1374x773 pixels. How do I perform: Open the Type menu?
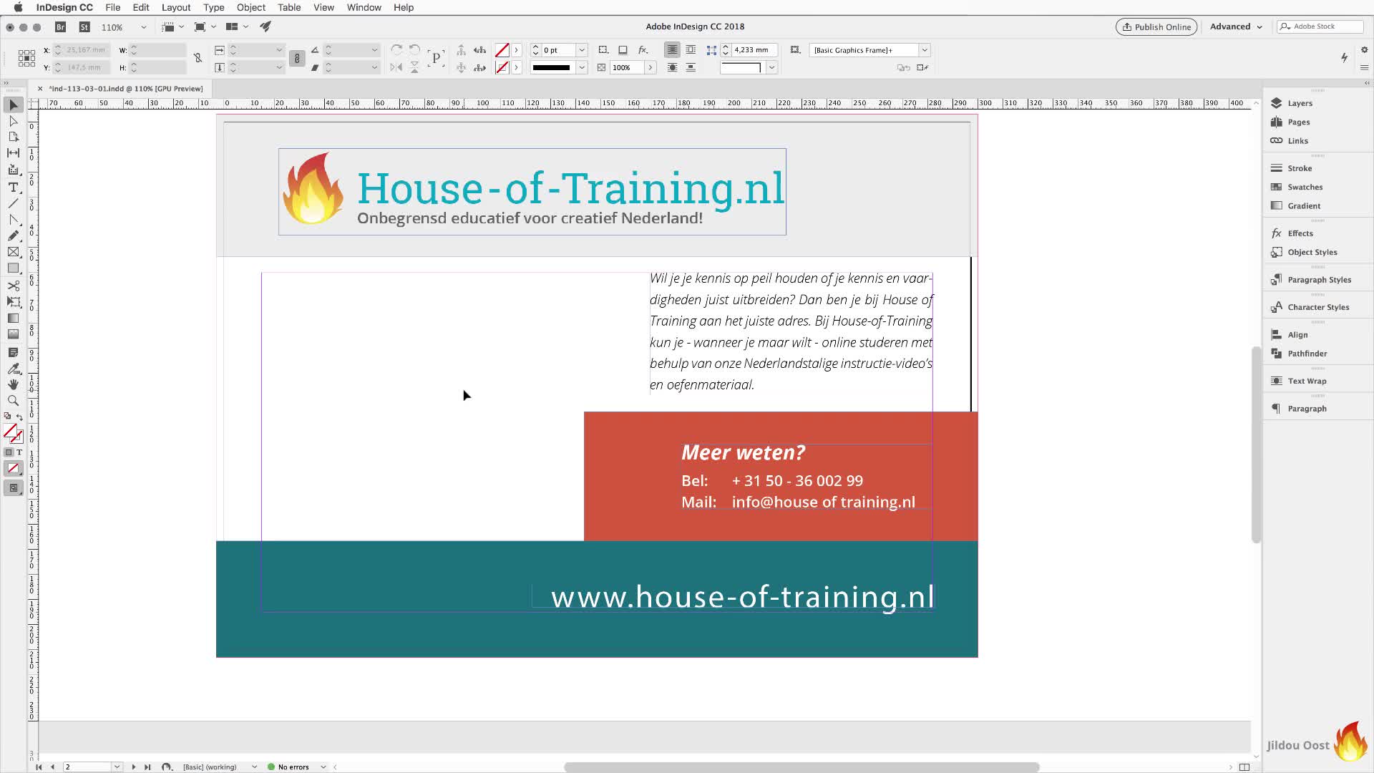pos(213,7)
